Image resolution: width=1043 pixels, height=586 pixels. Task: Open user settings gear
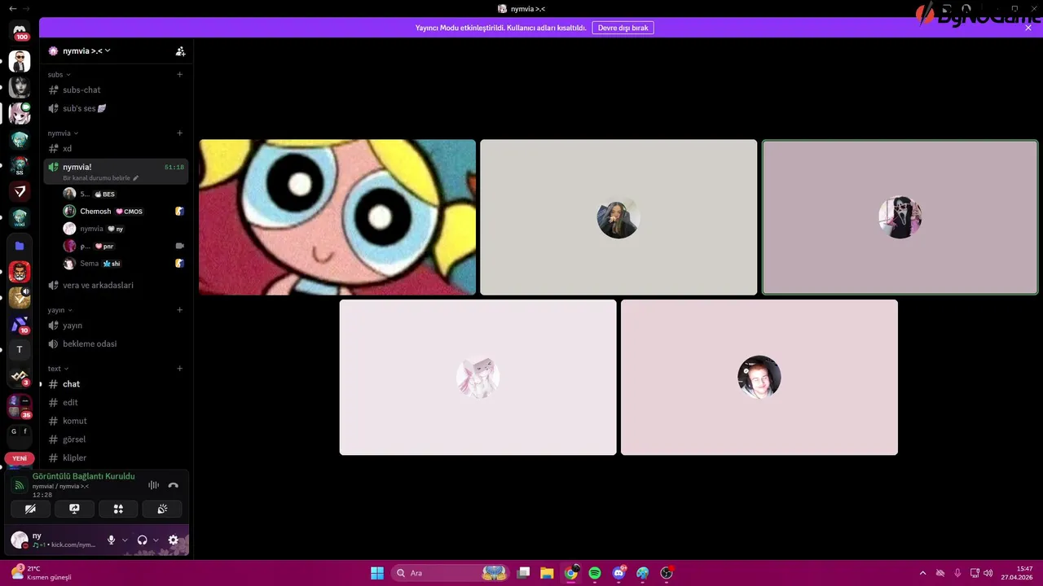173,540
